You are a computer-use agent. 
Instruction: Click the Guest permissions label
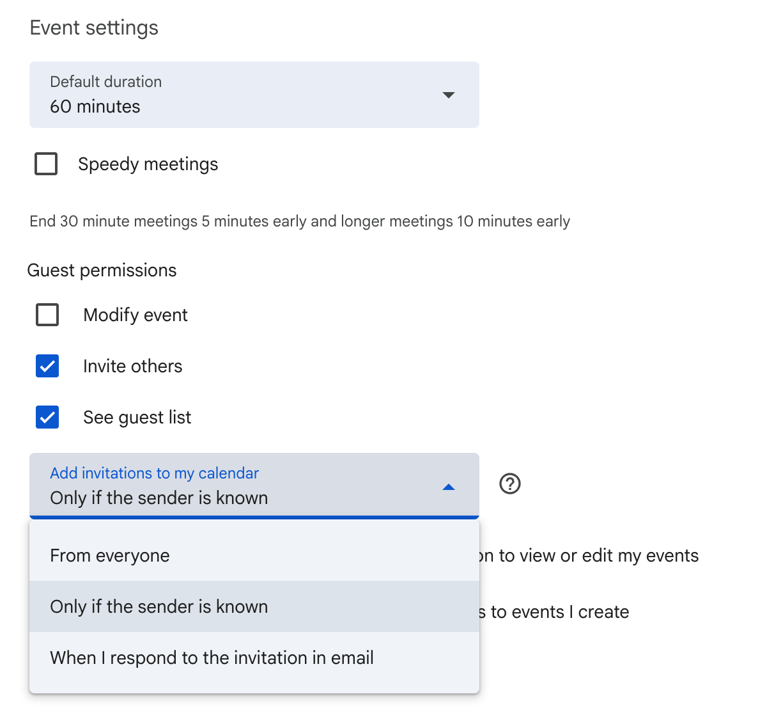point(102,271)
